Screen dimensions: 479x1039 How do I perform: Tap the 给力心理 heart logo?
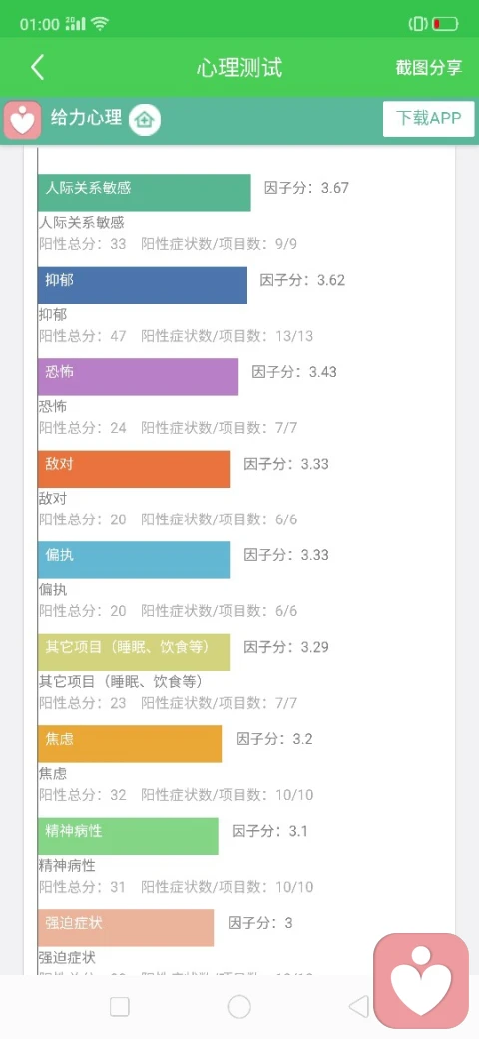coord(23,120)
